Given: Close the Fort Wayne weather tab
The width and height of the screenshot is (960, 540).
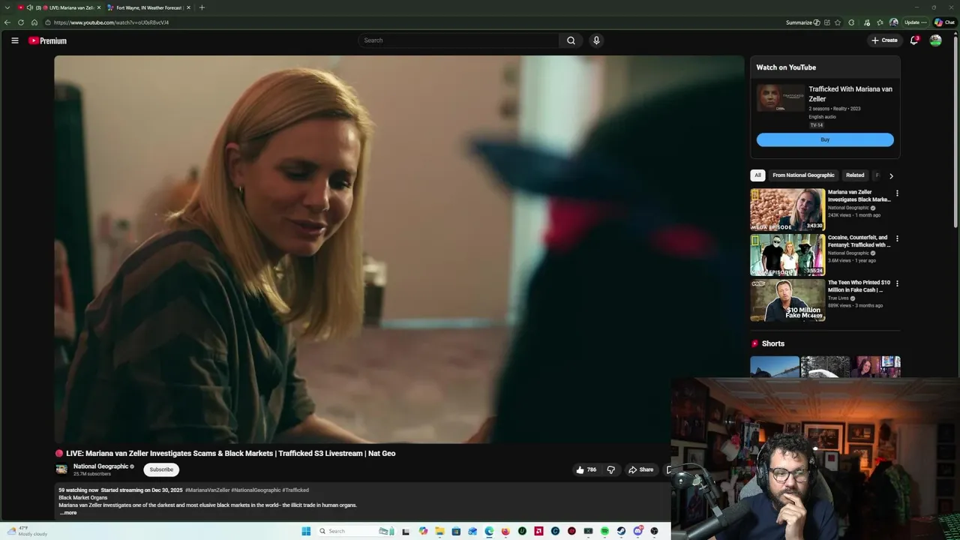Looking at the screenshot, I should click(188, 7).
